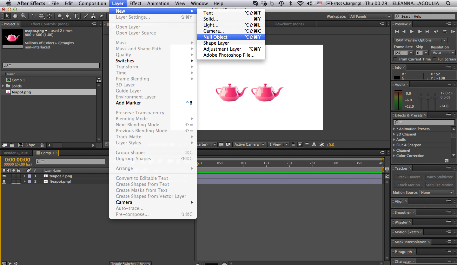This screenshot has width=457, height=265.
Task: Select the Unified Camera tool
Action: click(42, 16)
